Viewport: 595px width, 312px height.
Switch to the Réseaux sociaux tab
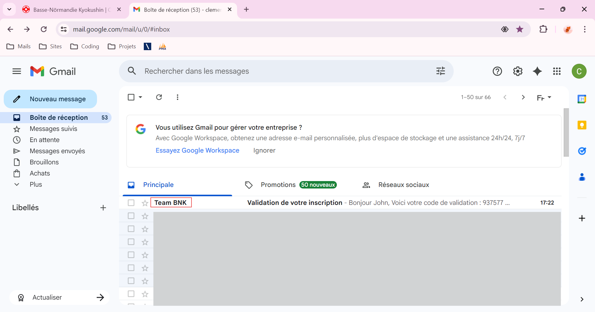pyautogui.click(x=403, y=185)
